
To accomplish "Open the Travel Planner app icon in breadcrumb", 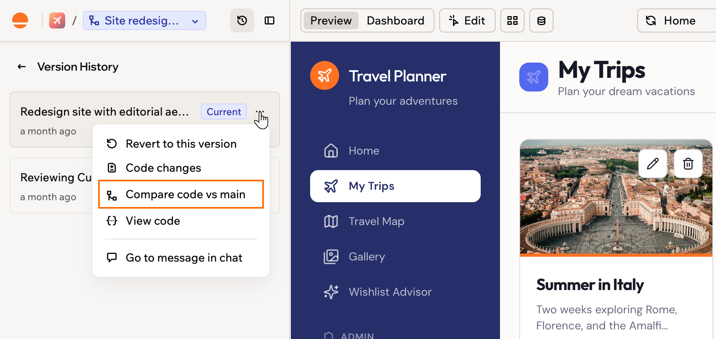I will [x=57, y=20].
